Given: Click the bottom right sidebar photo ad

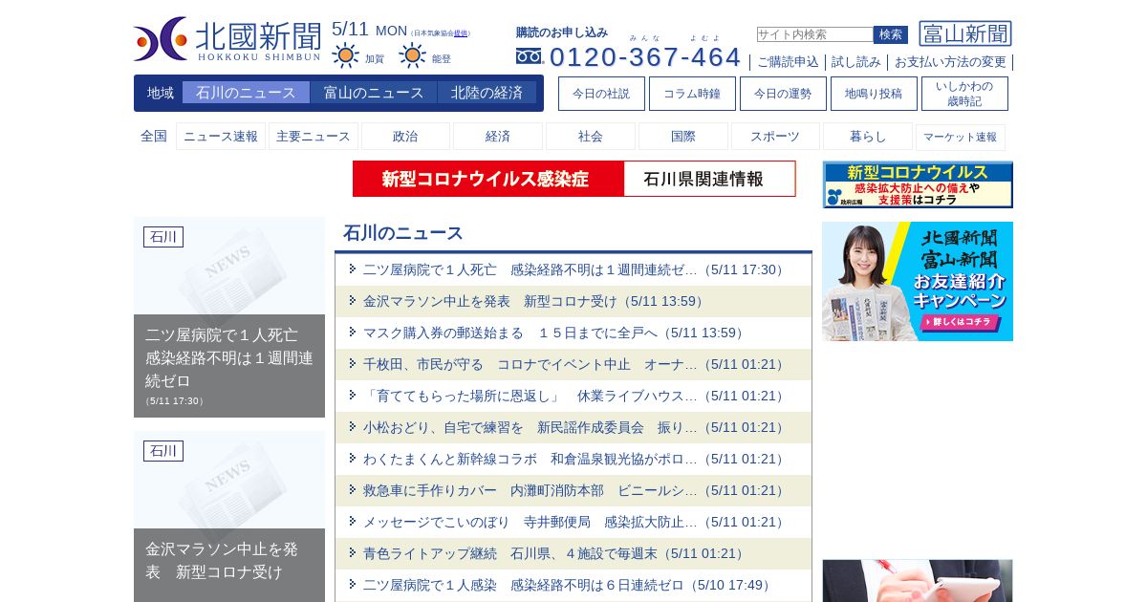Looking at the screenshot, I should (x=918, y=581).
